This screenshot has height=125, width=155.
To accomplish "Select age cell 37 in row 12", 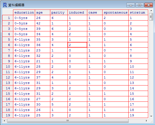I will tap(42, 77).
